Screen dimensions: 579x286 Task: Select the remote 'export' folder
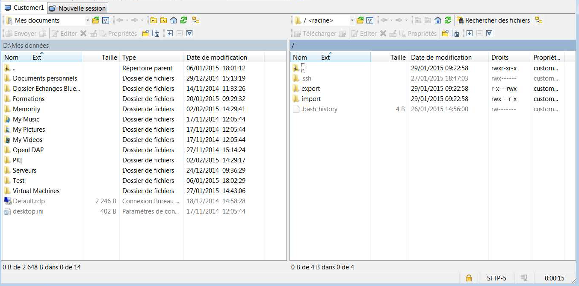coord(310,89)
